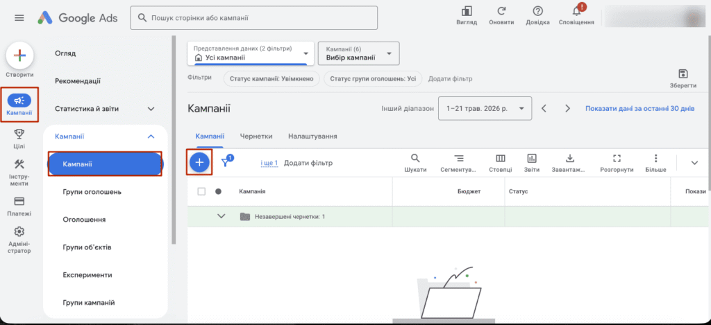Sort by the Статус column header

518,191
